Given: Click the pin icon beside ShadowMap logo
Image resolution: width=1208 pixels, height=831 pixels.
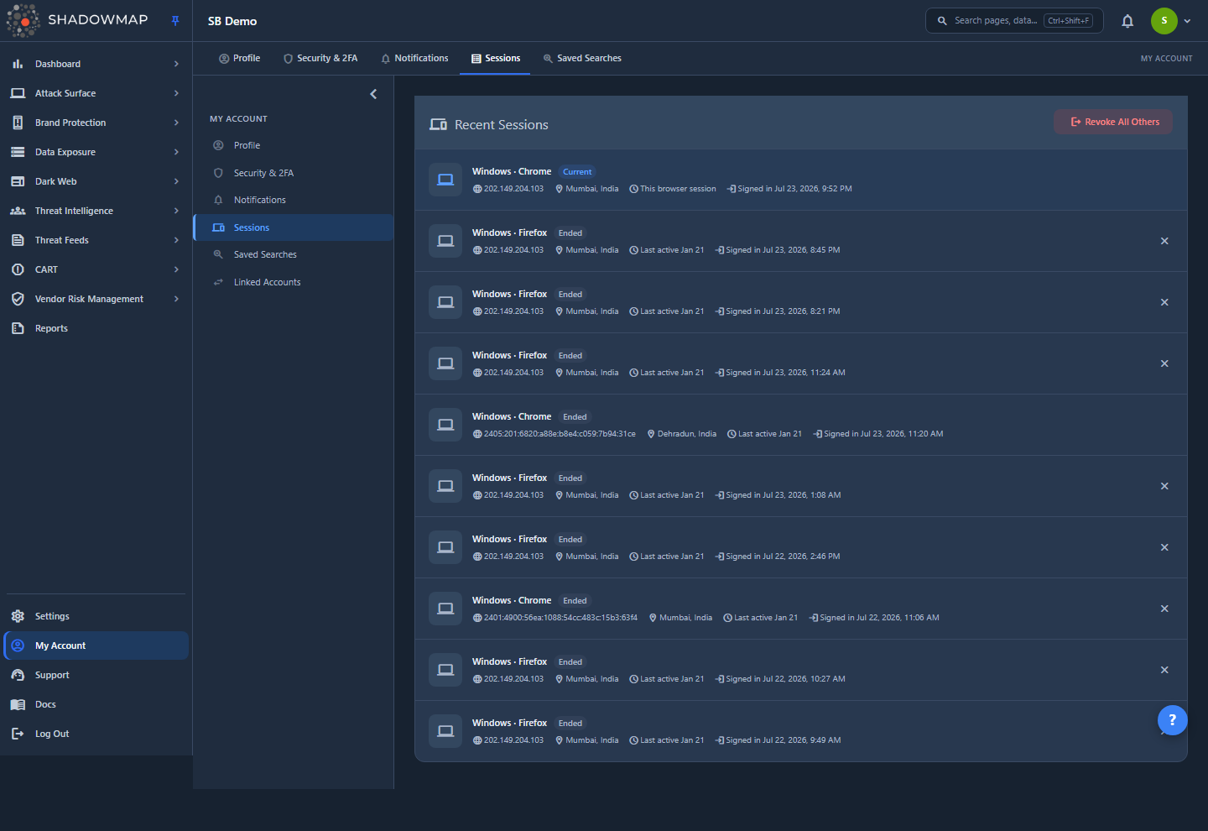Looking at the screenshot, I should tap(175, 21).
